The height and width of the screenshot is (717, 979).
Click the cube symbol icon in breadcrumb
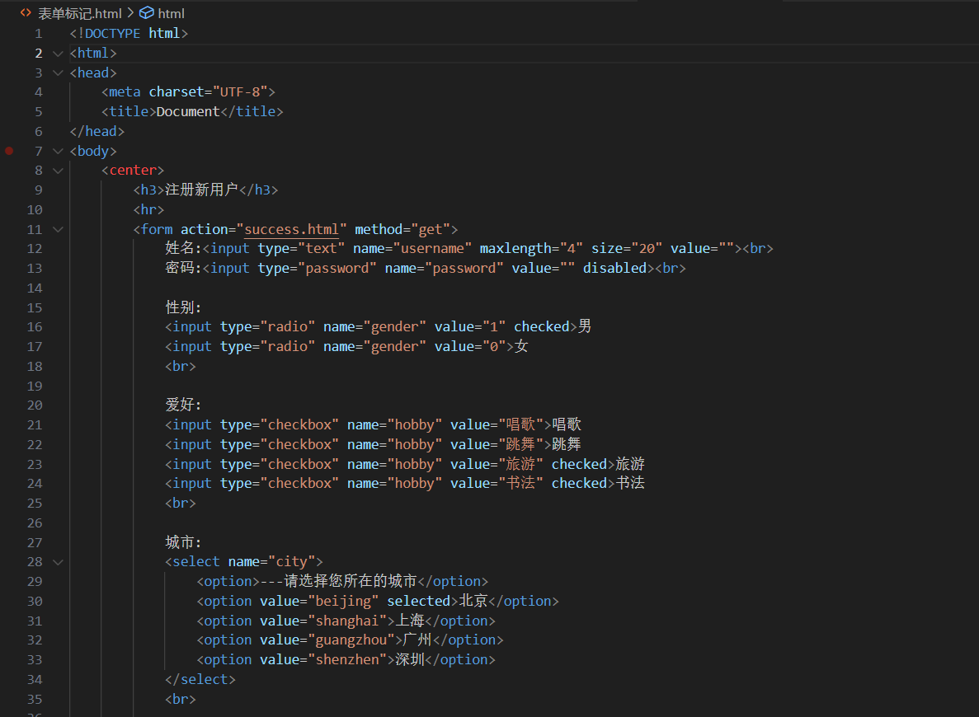(x=146, y=12)
